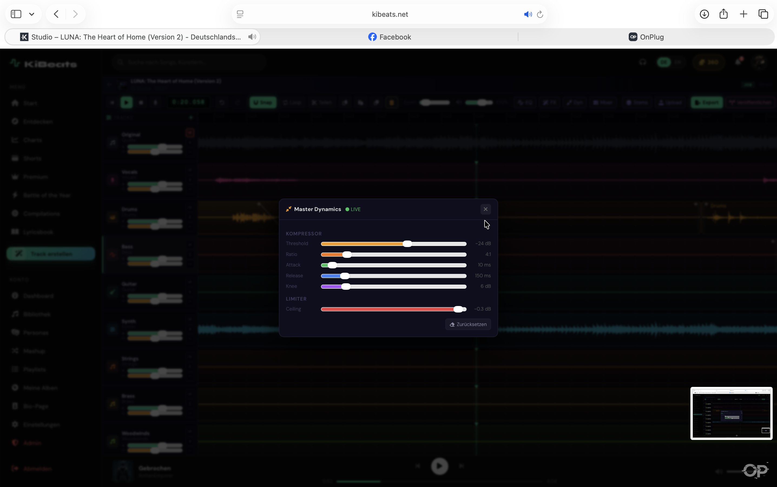Click the Master Dynamics title text
Image resolution: width=777 pixels, height=487 pixels.
coord(318,209)
